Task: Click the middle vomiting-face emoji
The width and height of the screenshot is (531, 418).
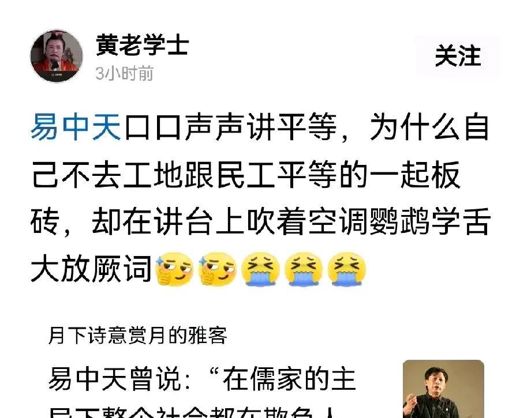Action: [304, 269]
